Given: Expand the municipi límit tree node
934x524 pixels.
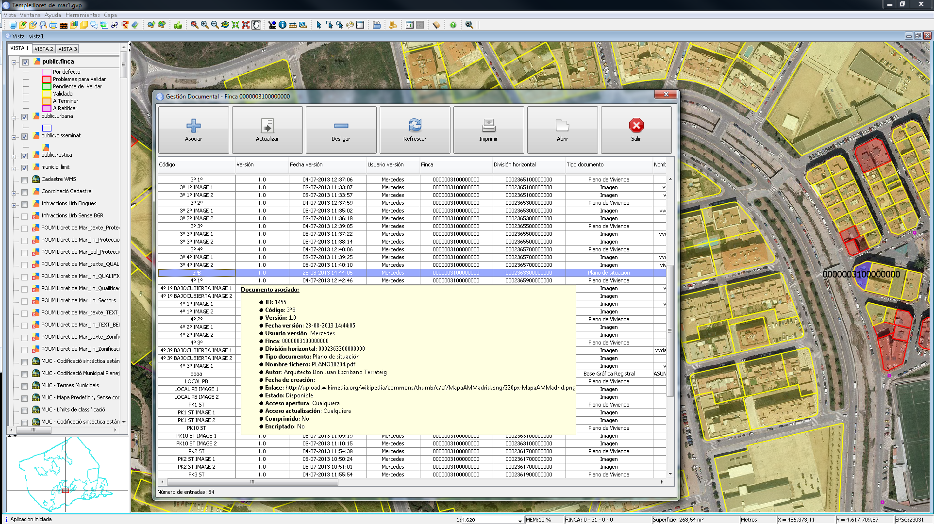Looking at the screenshot, I should point(14,168).
